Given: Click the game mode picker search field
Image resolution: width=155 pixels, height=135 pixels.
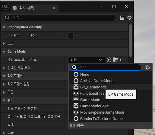Looking at the screenshot, I should coord(106,67).
